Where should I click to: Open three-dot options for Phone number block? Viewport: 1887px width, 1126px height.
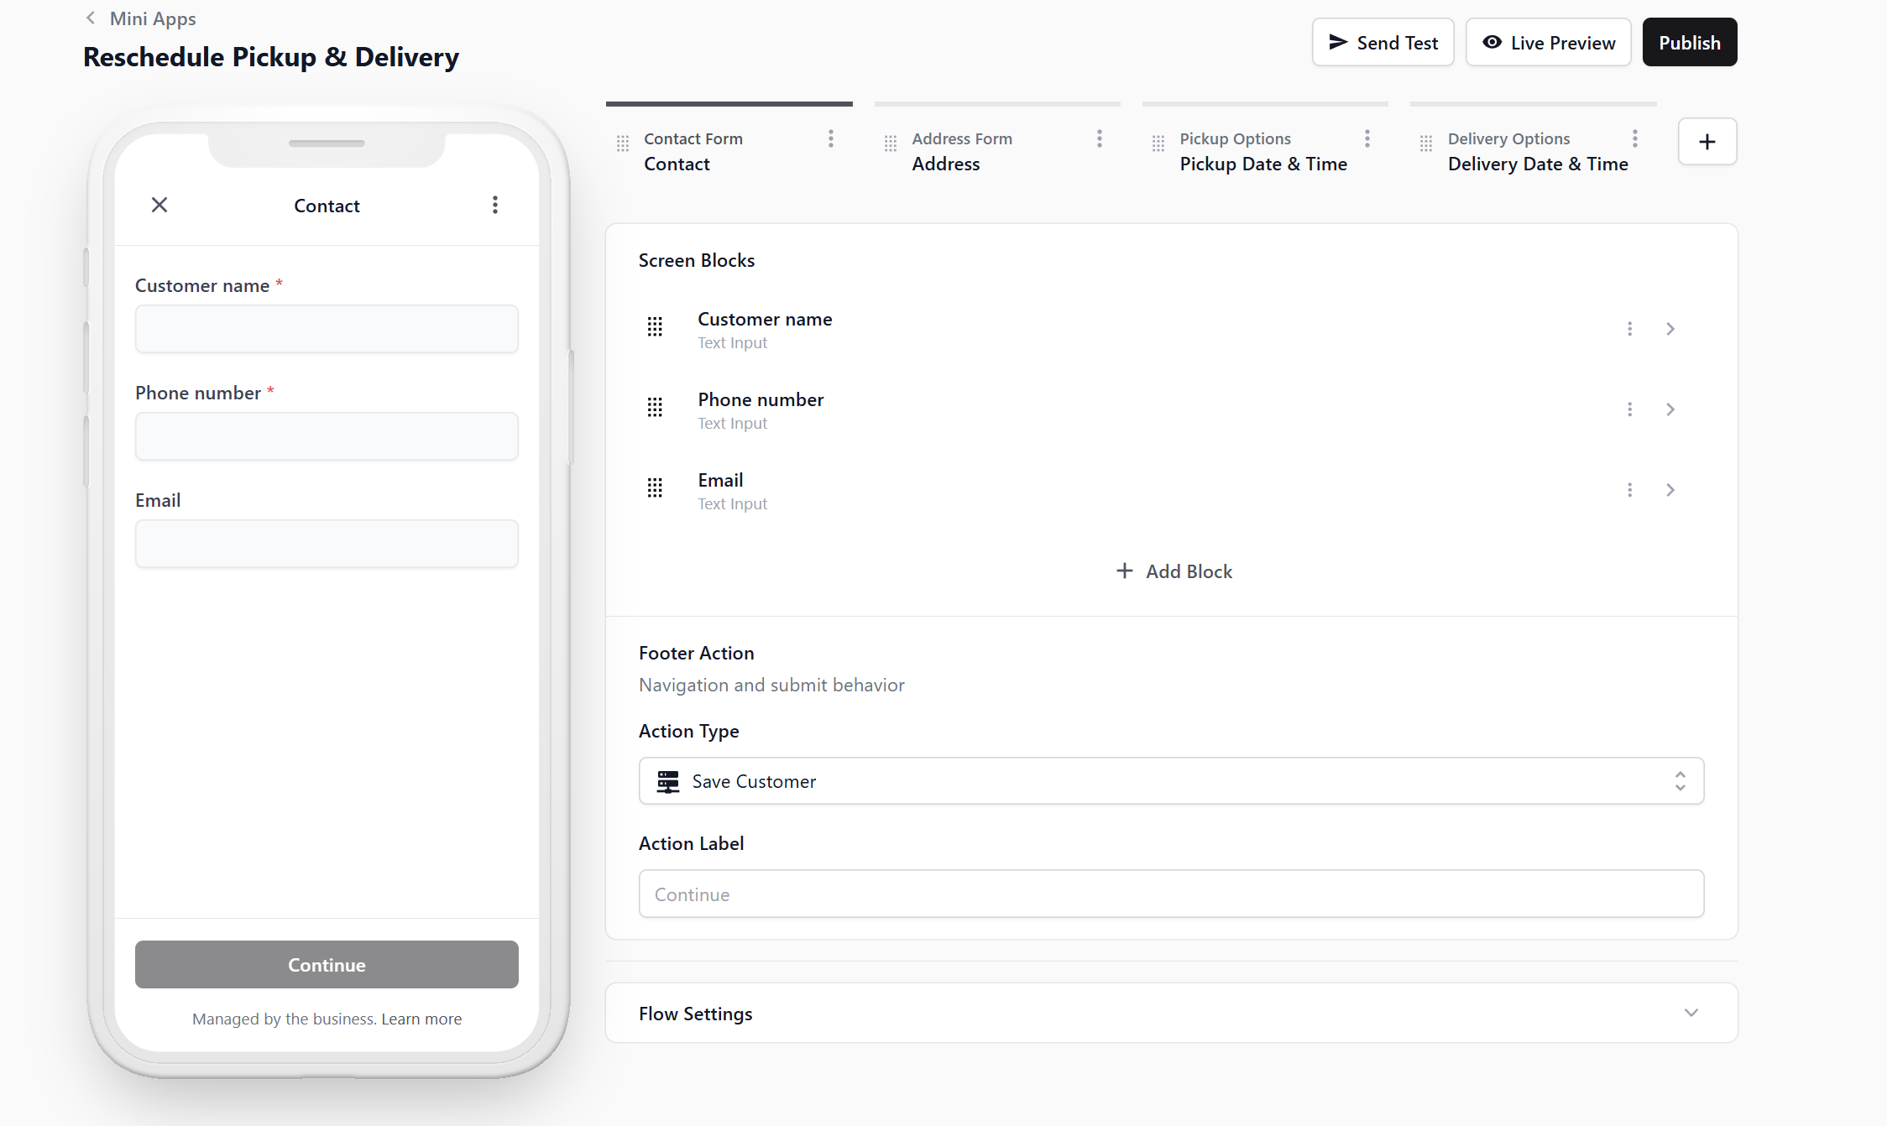coord(1629,409)
